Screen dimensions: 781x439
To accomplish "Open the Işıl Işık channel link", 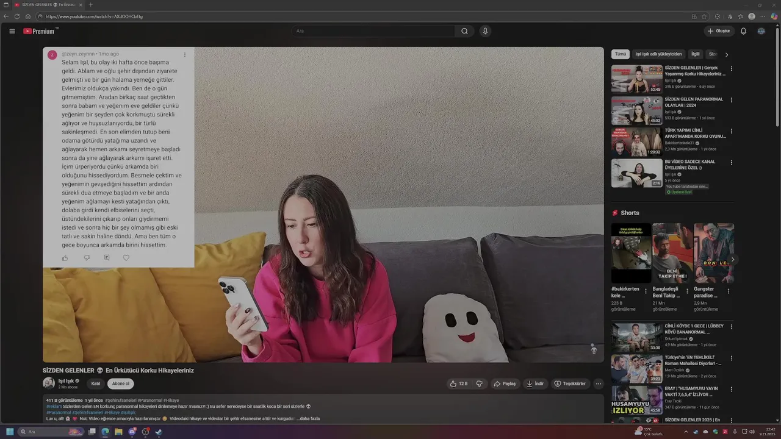I will click(x=66, y=381).
